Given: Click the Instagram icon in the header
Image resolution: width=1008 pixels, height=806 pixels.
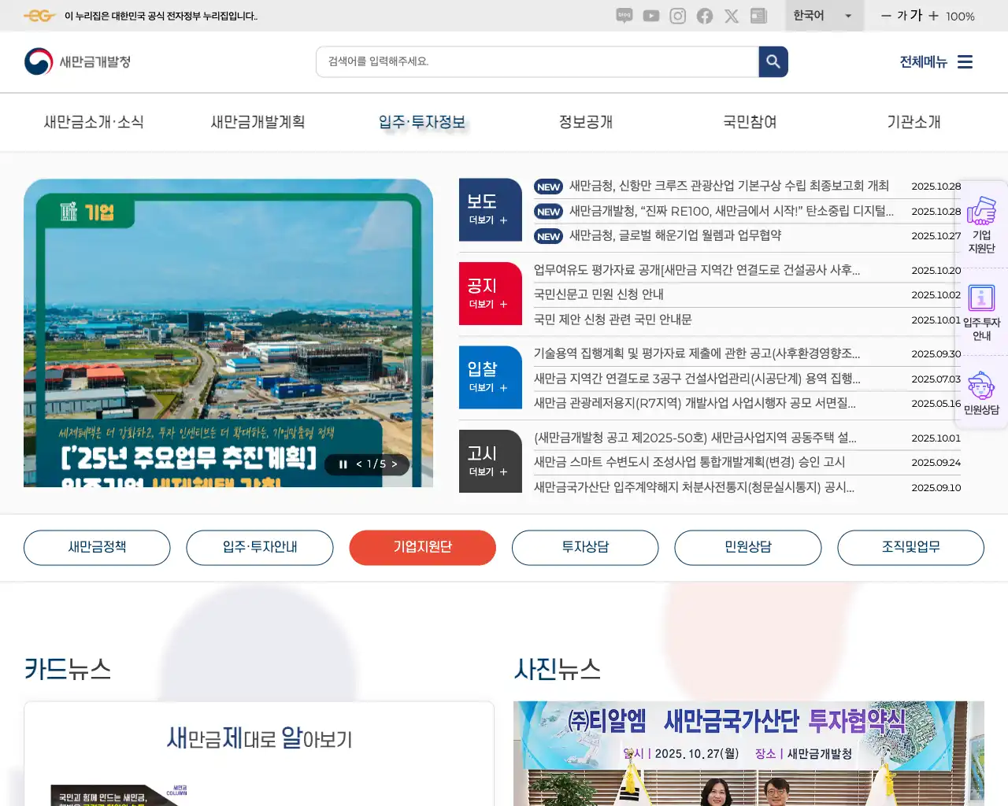Looking at the screenshot, I should pos(677,16).
